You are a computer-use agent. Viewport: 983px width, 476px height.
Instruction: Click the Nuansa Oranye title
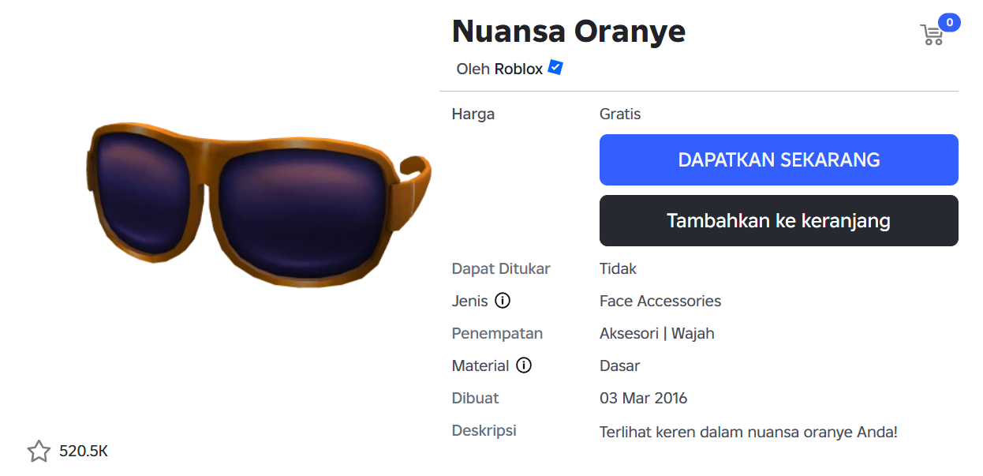pos(568,32)
